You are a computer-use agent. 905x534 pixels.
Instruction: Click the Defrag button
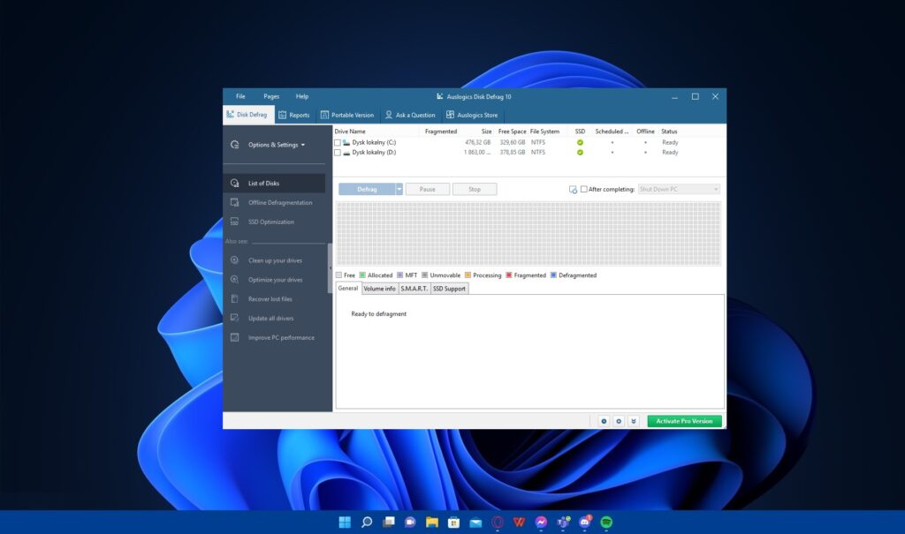tap(367, 189)
